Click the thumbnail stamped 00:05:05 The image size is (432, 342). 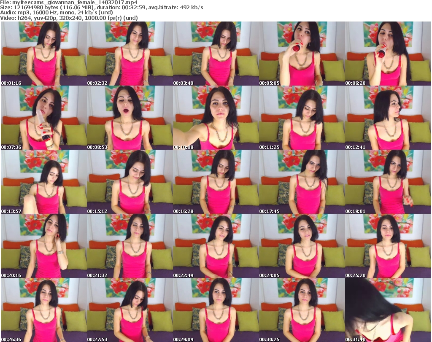coord(302,54)
